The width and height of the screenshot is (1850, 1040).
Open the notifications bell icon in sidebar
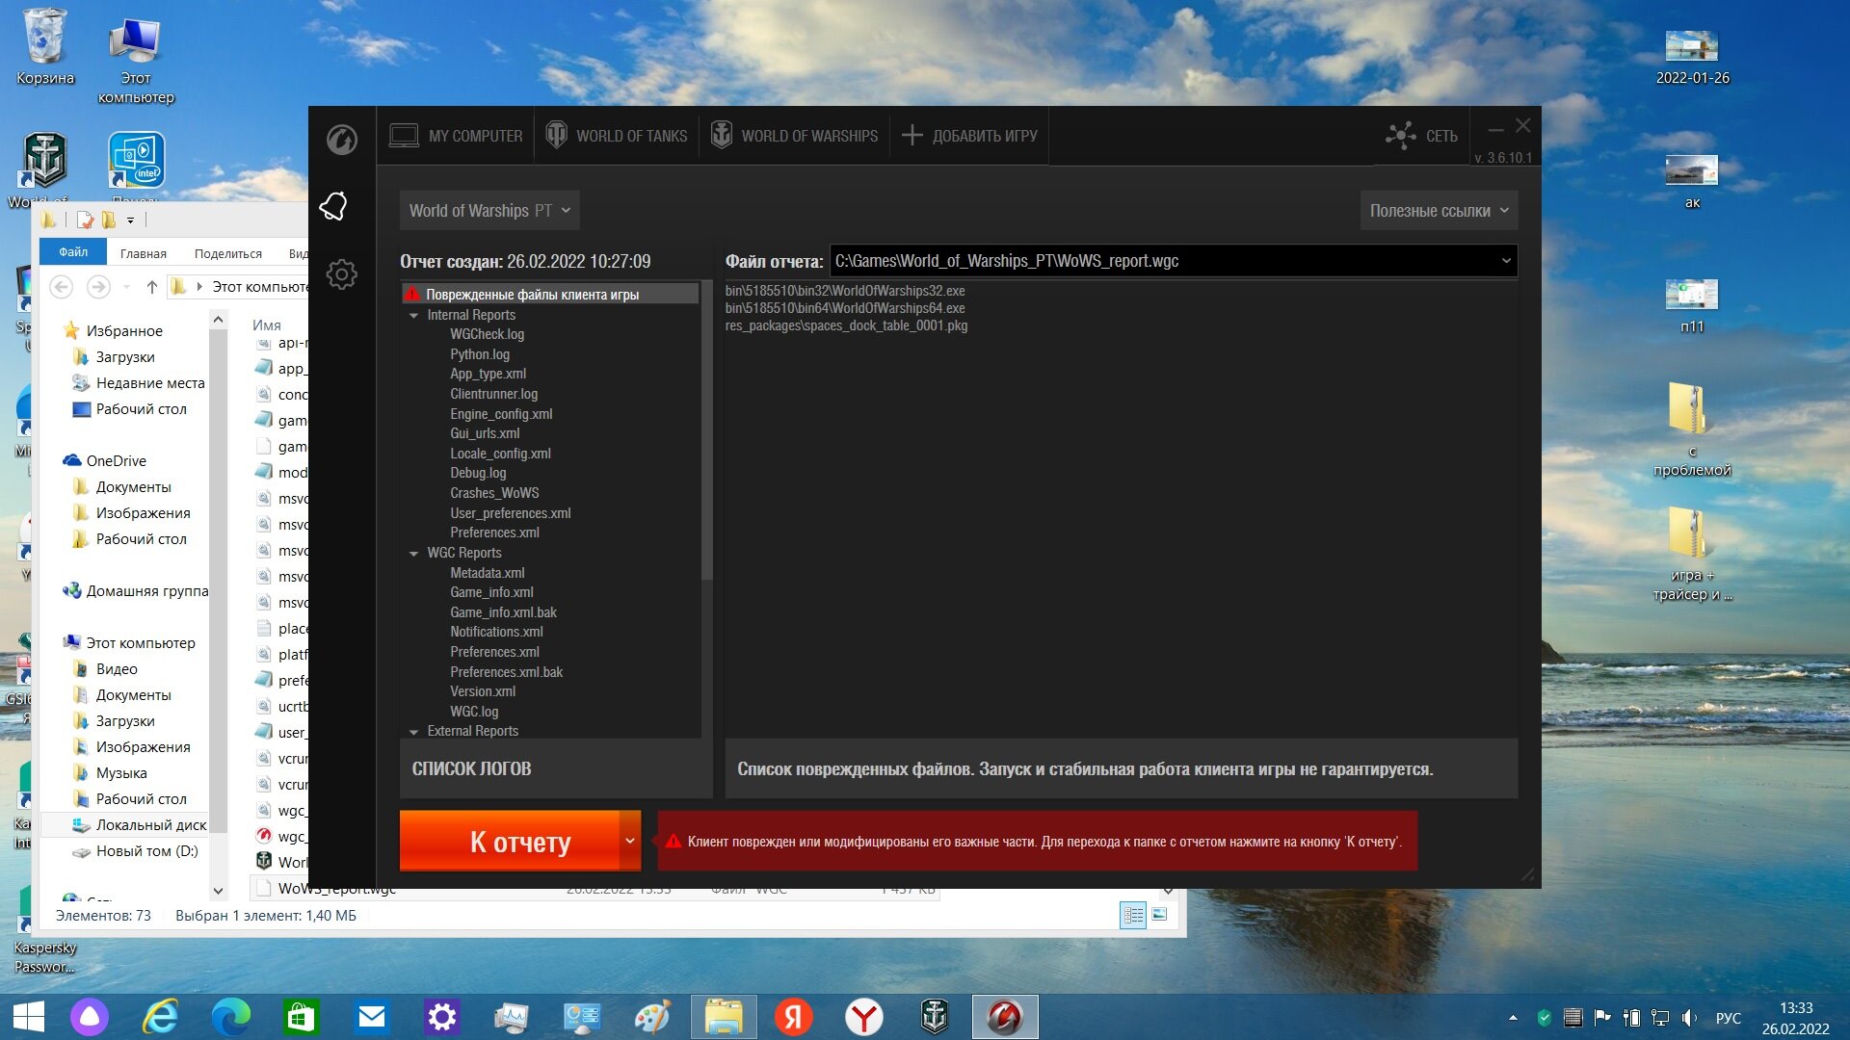(x=333, y=206)
